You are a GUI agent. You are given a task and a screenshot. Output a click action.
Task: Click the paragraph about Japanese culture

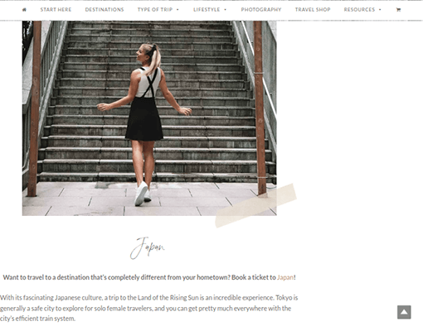coord(148,308)
